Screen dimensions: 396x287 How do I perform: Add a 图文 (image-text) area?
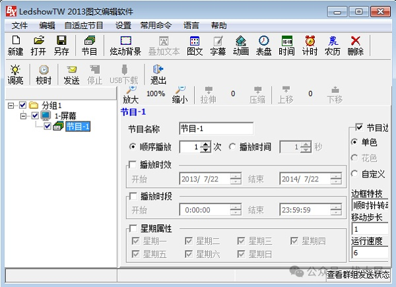195,46
